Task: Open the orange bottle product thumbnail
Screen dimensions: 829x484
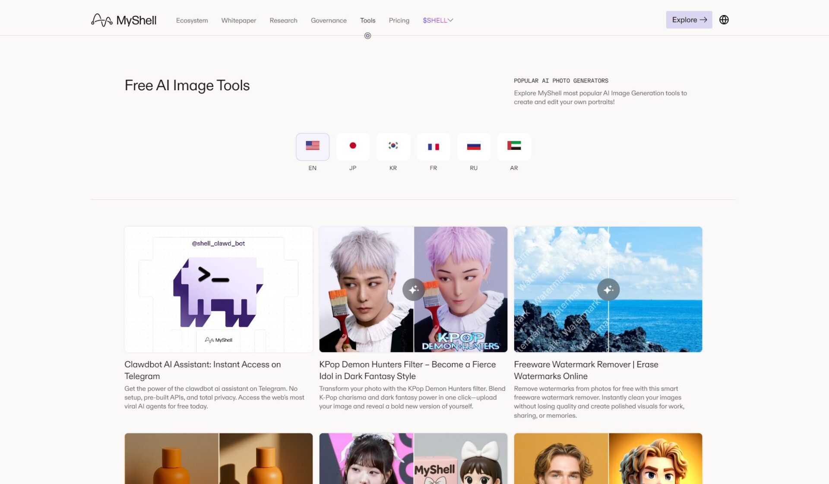Action: 218,459
